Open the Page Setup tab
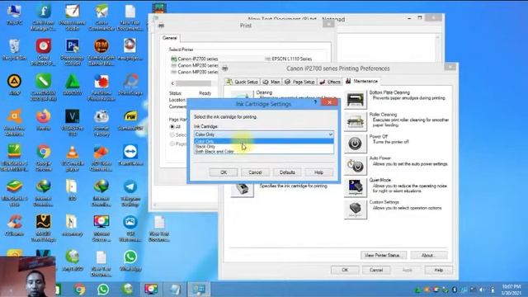528x297 pixels. (x=299, y=82)
